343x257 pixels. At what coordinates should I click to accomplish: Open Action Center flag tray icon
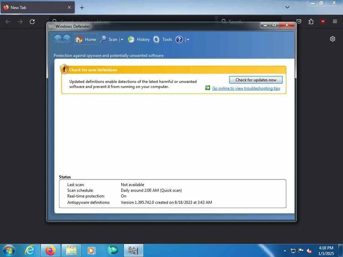pos(301,251)
